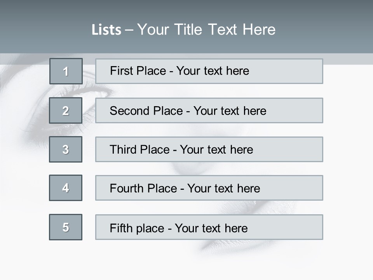Image resolution: width=373 pixels, height=280 pixels.
Task: Click 'Your Title Text Here' in title
Action: point(206,30)
